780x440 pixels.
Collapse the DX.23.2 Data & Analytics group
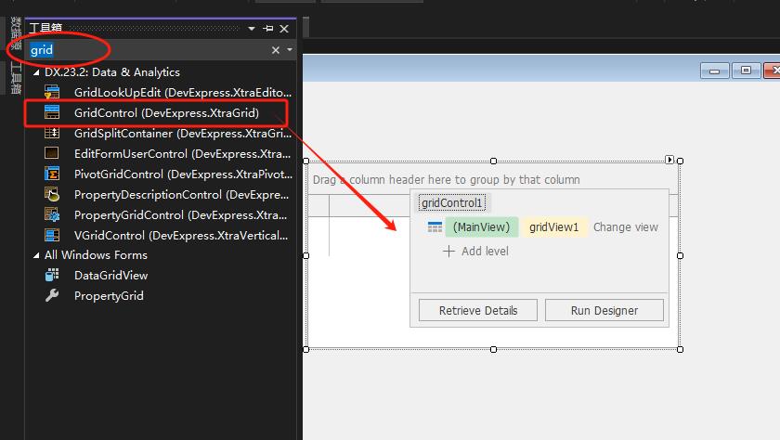36,72
